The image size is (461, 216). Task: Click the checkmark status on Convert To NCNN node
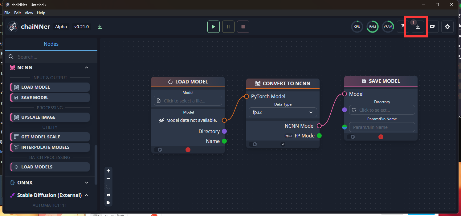(x=283, y=144)
